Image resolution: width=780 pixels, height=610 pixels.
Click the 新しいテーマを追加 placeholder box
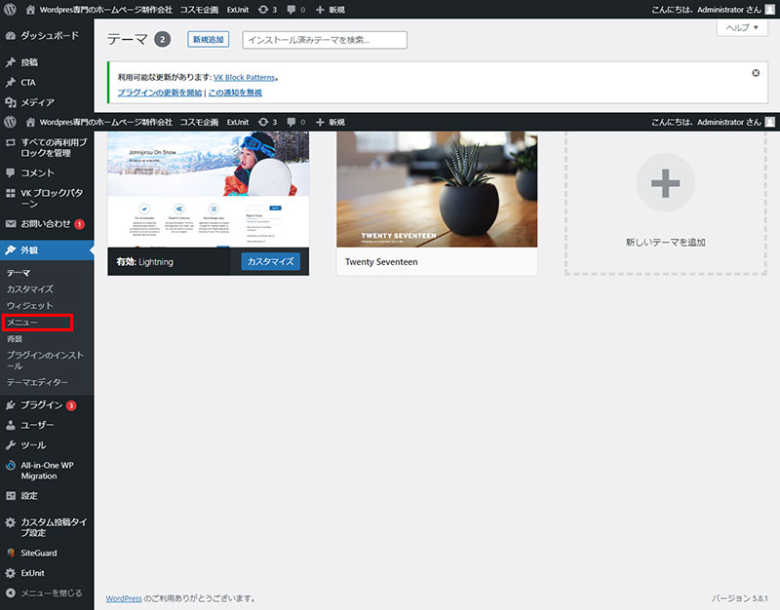(x=665, y=203)
